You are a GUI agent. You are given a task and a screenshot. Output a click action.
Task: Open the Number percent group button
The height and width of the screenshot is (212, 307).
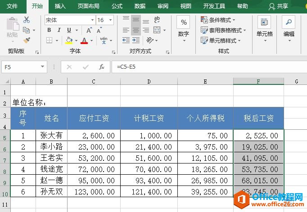click(184, 29)
